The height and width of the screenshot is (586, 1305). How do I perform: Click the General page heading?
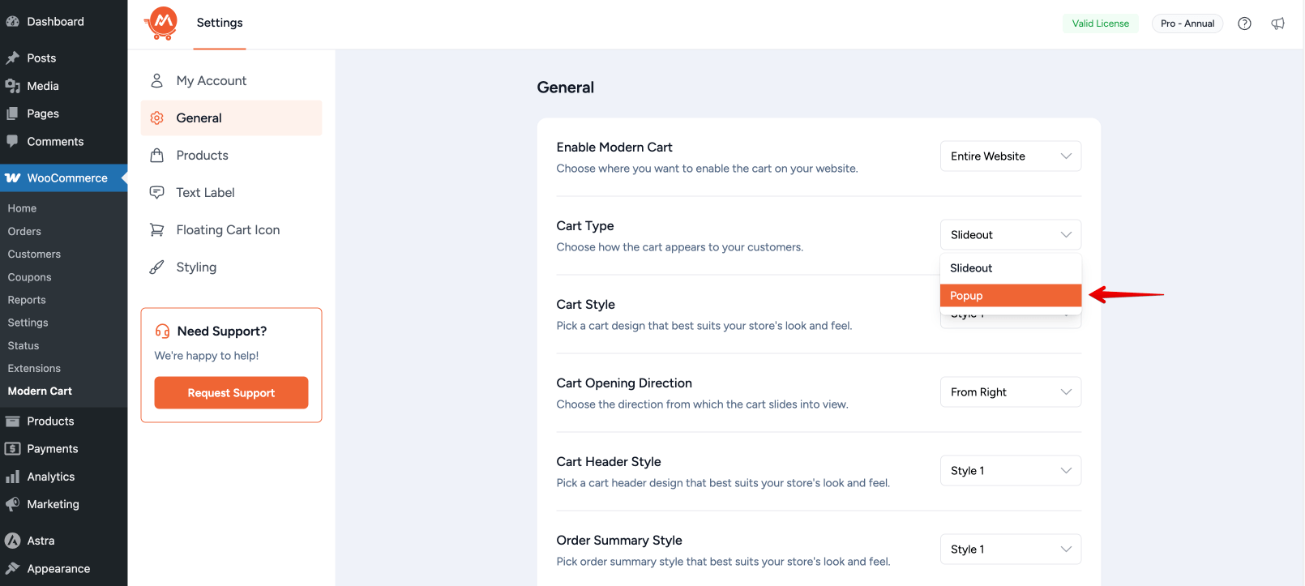(566, 88)
